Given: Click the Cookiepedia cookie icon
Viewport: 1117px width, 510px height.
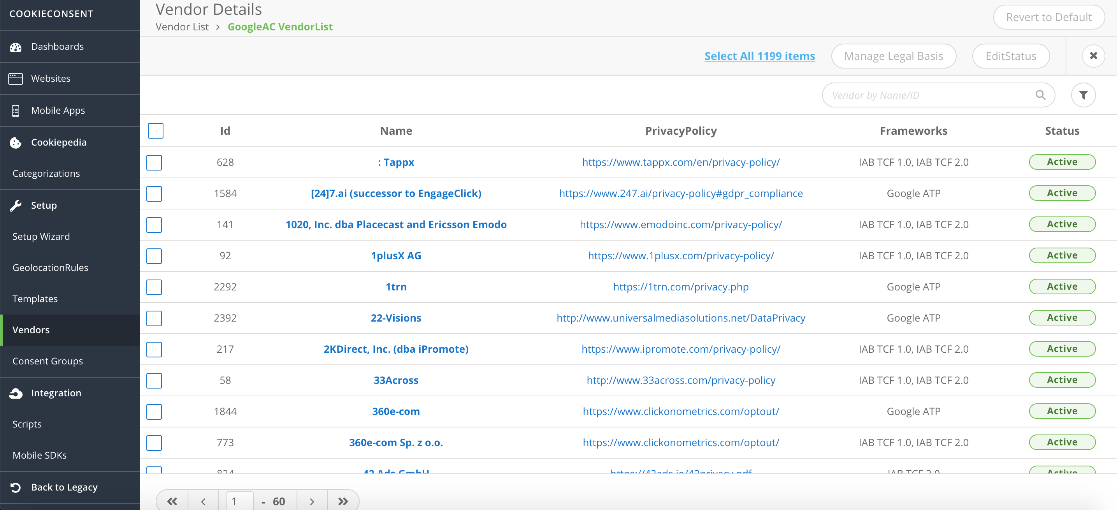Looking at the screenshot, I should [x=16, y=142].
